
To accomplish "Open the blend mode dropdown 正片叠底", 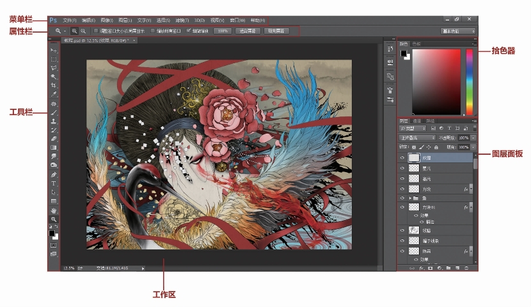I will (x=417, y=138).
